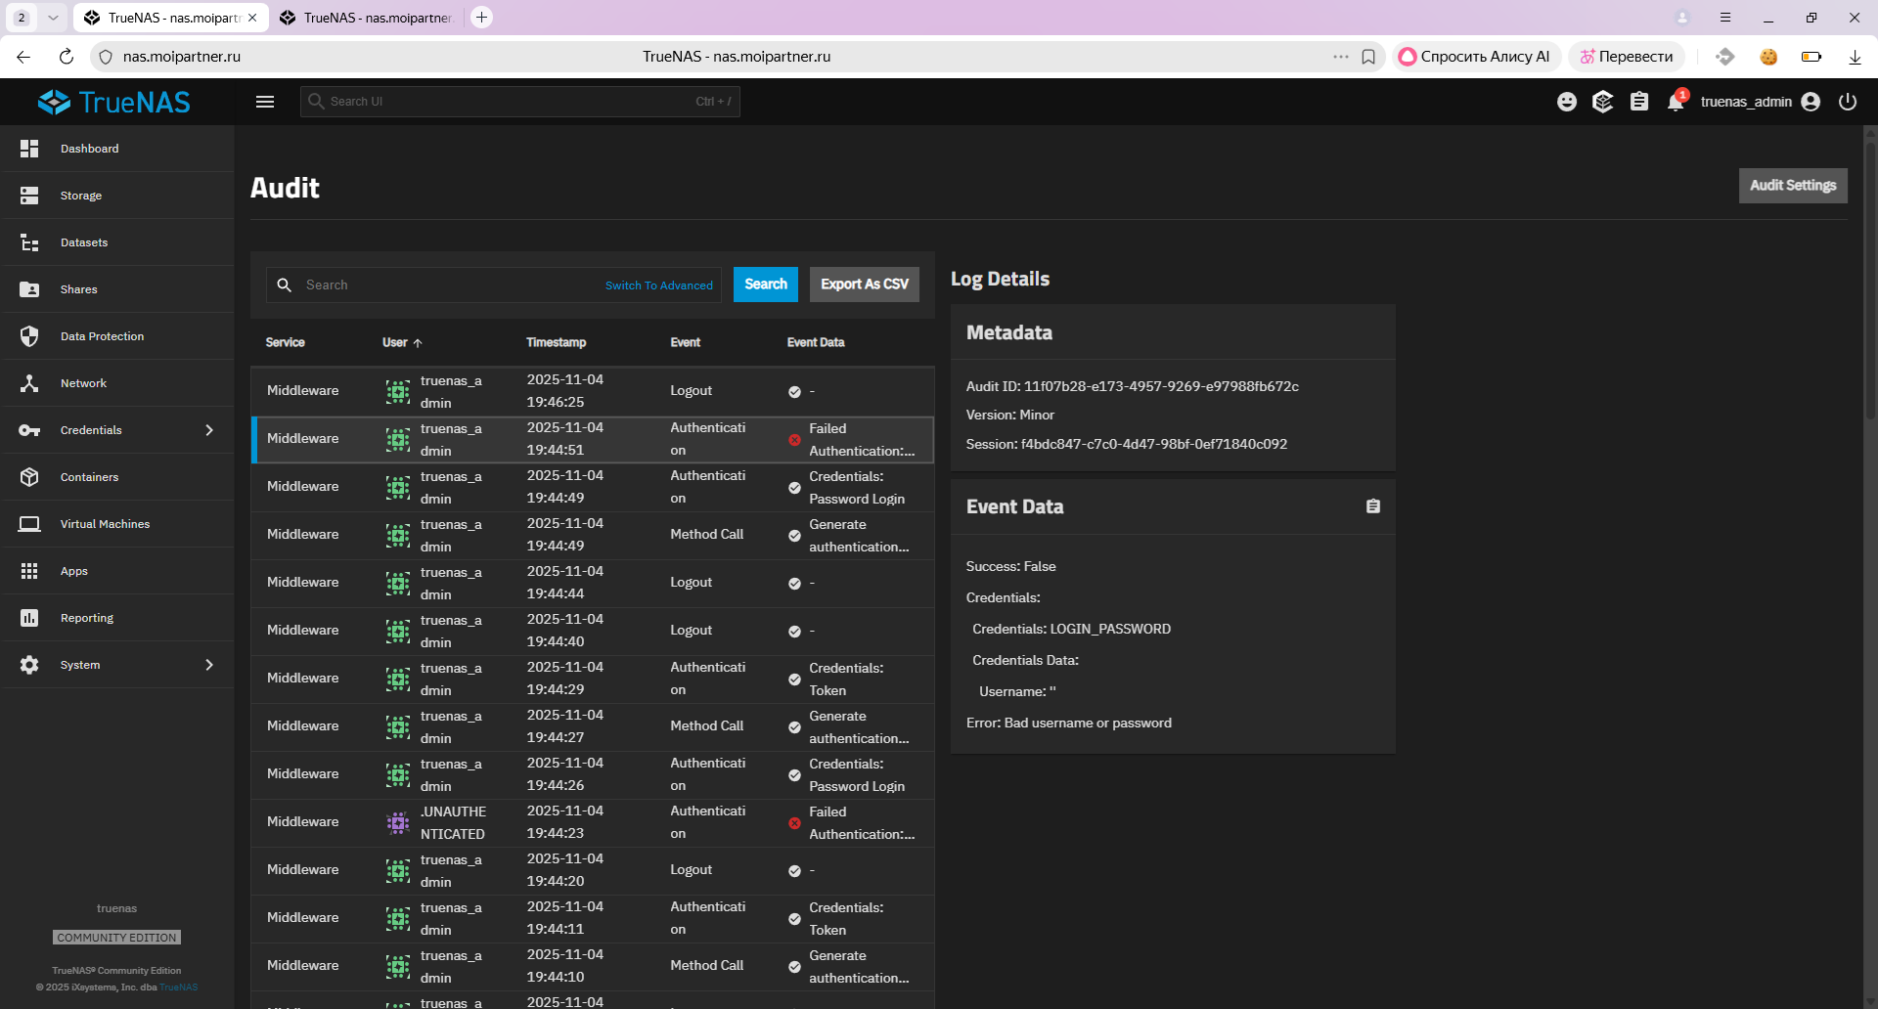Copy Event Data using clipboard icon
Image resolution: width=1878 pixels, height=1009 pixels.
(1373, 506)
